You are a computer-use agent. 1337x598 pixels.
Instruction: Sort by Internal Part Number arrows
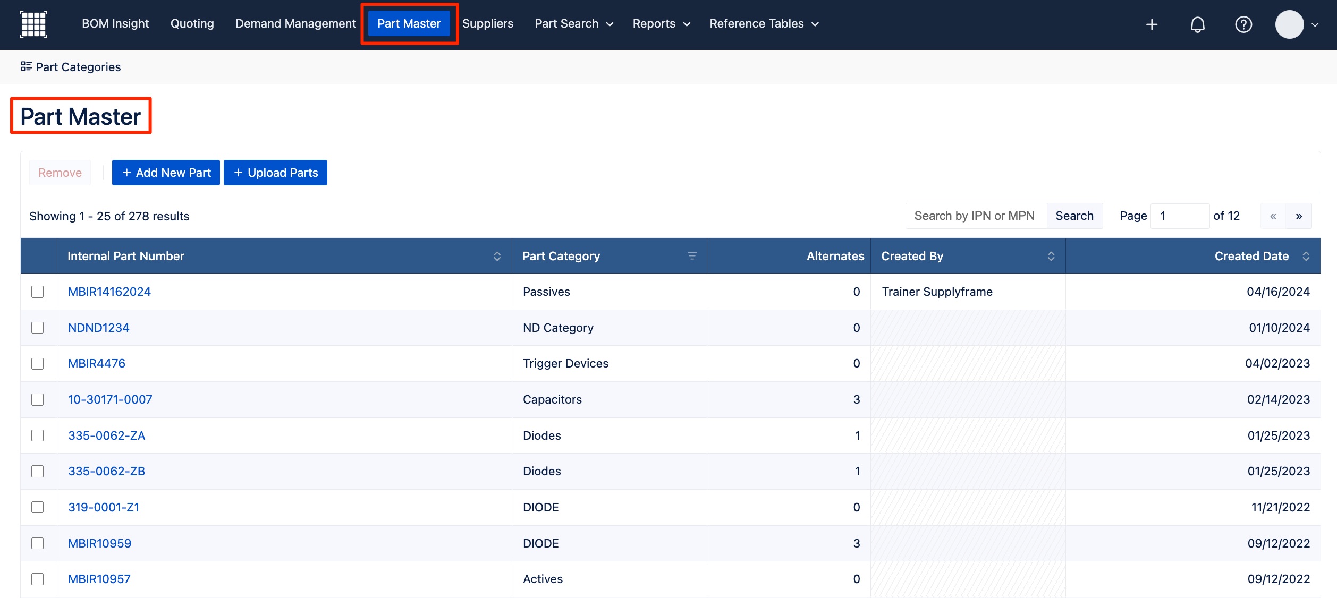497,256
